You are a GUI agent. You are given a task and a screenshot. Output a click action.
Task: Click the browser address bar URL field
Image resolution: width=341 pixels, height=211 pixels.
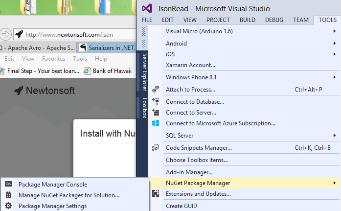pyautogui.click(x=75, y=34)
